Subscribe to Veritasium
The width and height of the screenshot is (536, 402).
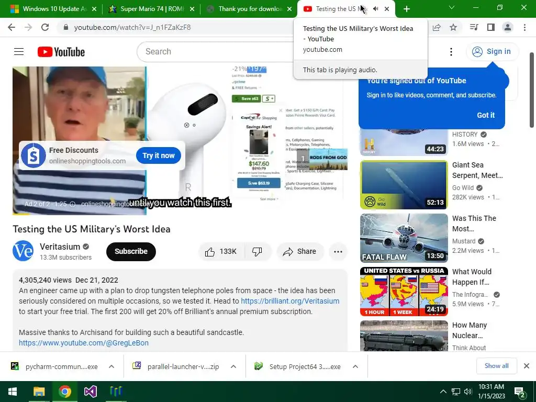[x=131, y=252]
